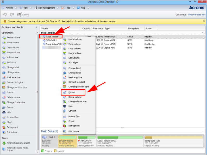The height and width of the screenshot is (155, 207).
Task: Select Local Volume 32 MB FAT16 partition block
Action: pos(67,141)
